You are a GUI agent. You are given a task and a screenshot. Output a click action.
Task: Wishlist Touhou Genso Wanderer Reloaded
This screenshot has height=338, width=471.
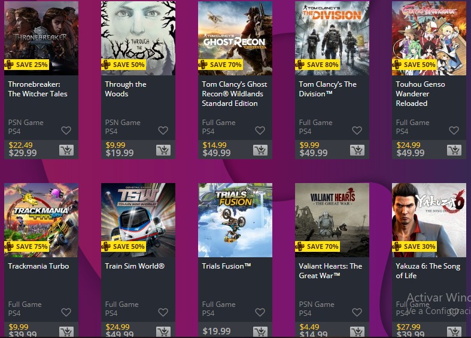pos(454,130)
